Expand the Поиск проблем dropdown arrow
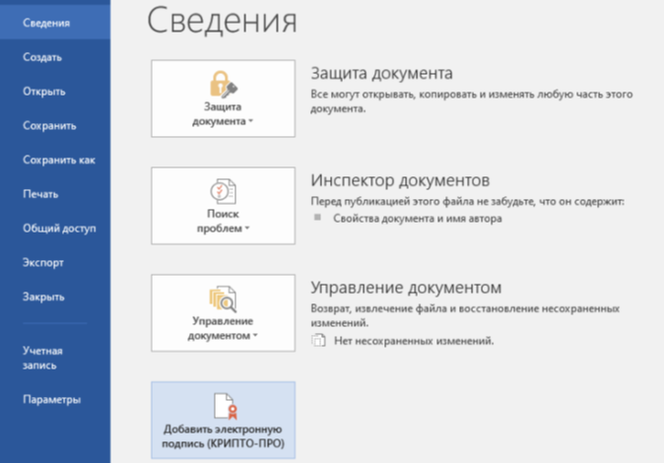 [247, 229]
